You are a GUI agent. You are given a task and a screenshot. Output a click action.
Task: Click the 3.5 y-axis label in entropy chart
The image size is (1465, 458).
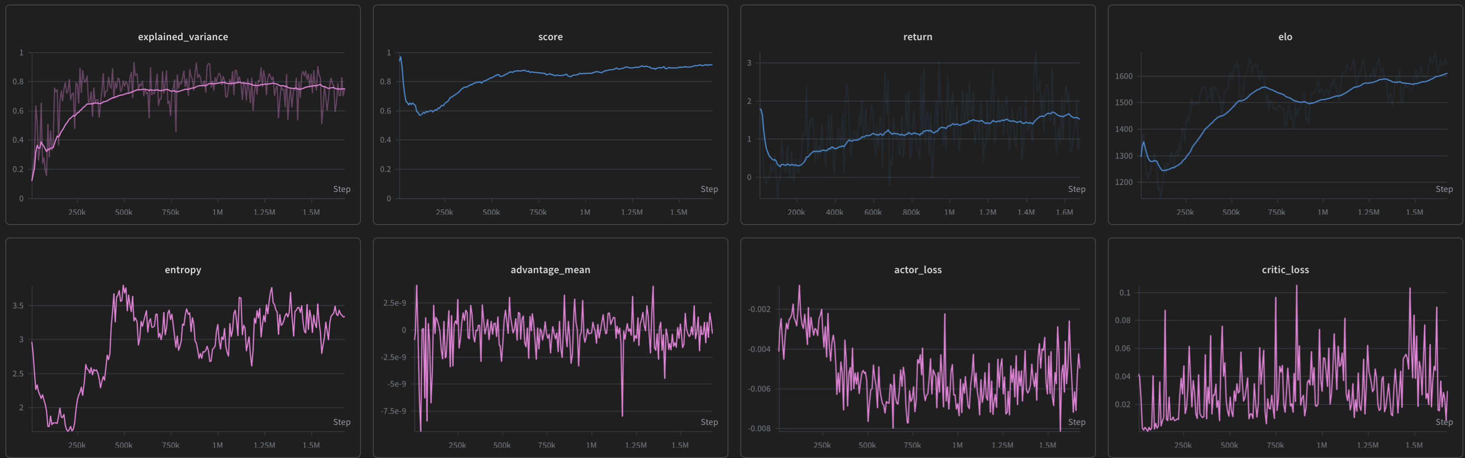point(18,306)
